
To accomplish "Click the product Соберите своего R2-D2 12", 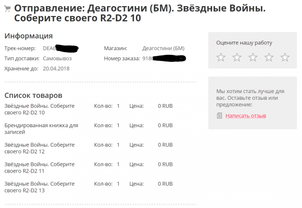I will [39, 148].
